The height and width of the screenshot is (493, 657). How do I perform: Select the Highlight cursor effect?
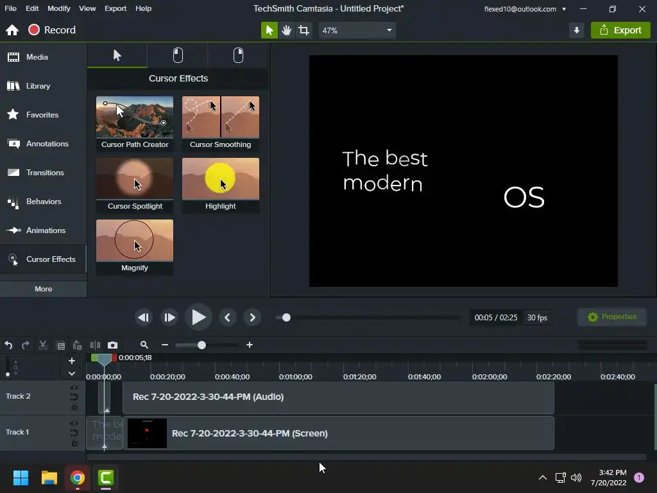pyautogui.click(x=221, y=185)
